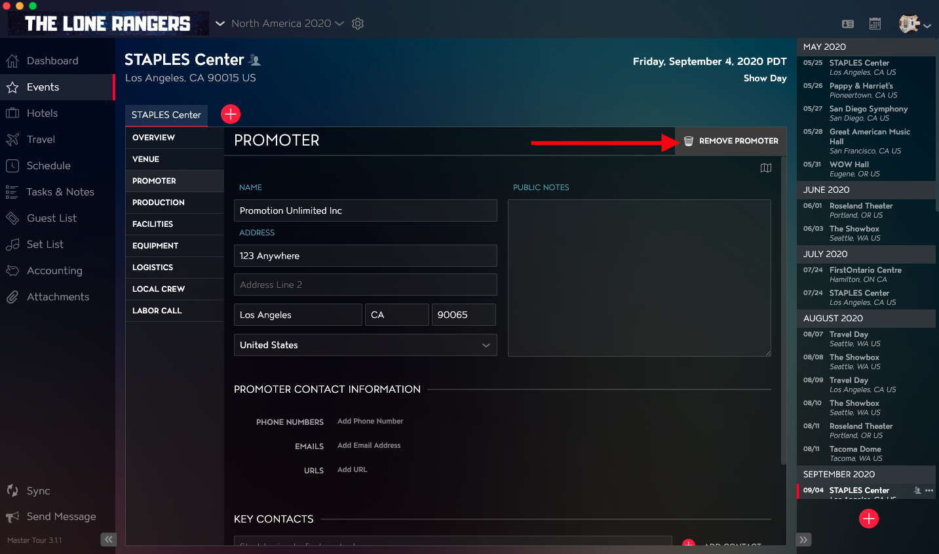Screen dimensions: 939x554
Task: Click the map icon below Remove Promoter
Action: point(766,168)
